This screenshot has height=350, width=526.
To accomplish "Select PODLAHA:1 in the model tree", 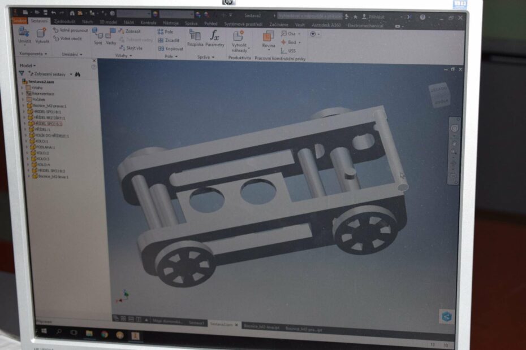I will point(46,147).
